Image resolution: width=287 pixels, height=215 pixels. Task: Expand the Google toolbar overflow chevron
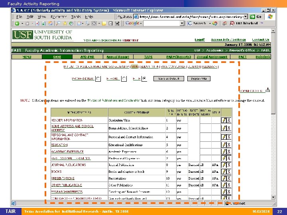coord(262,23)
